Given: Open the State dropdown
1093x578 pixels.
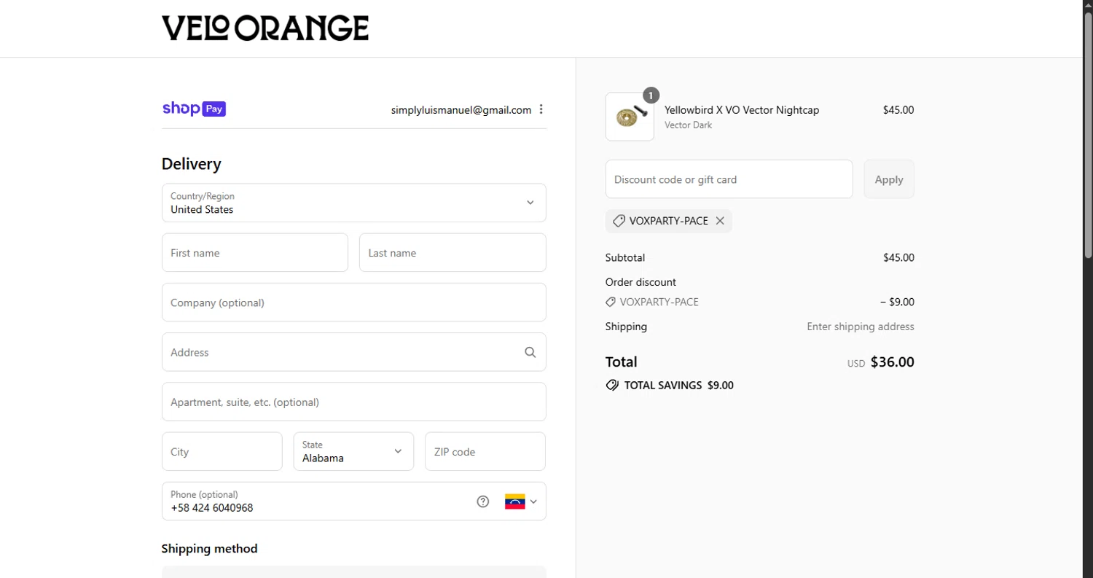Looking at the screenshot, I should click(353, 451).
